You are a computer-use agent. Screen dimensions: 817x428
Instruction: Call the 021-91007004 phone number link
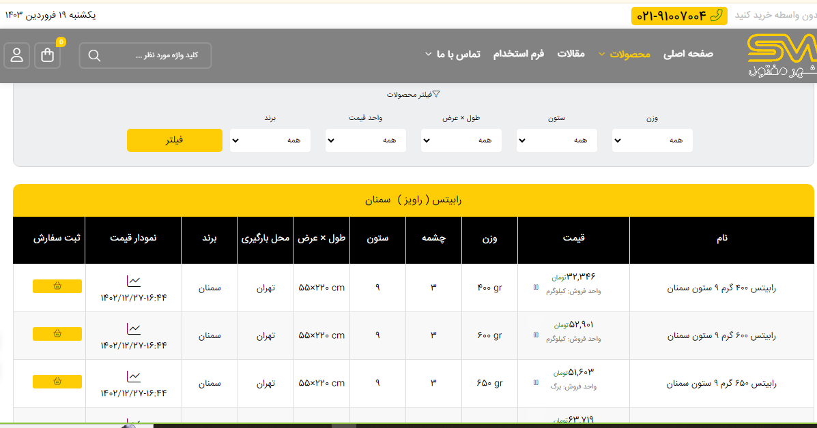[678, 16]
